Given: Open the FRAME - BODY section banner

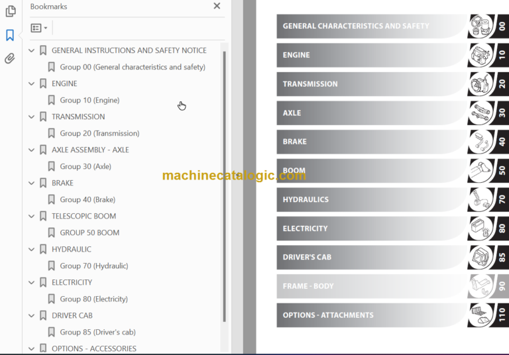Looking at the screenshot, I should click(x=372, y=286).
